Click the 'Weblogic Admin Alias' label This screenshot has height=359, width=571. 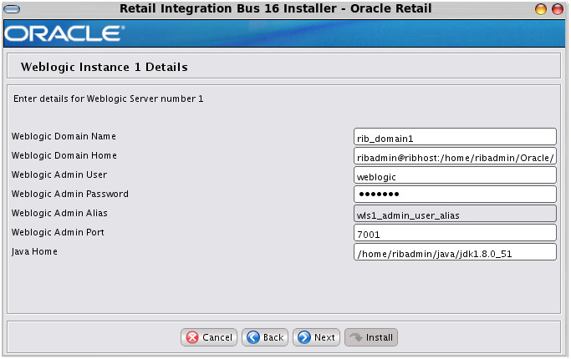point(59,213)
